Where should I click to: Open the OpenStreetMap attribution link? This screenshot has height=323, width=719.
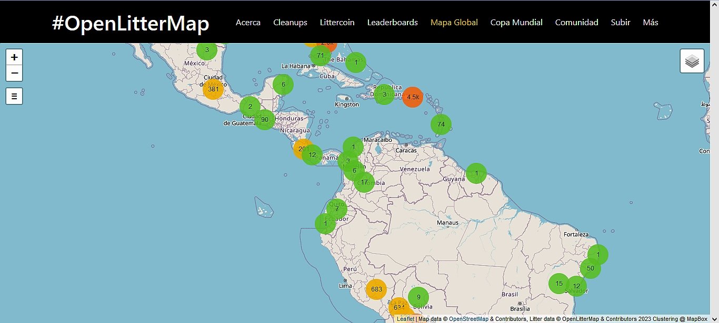pos(468,319)
